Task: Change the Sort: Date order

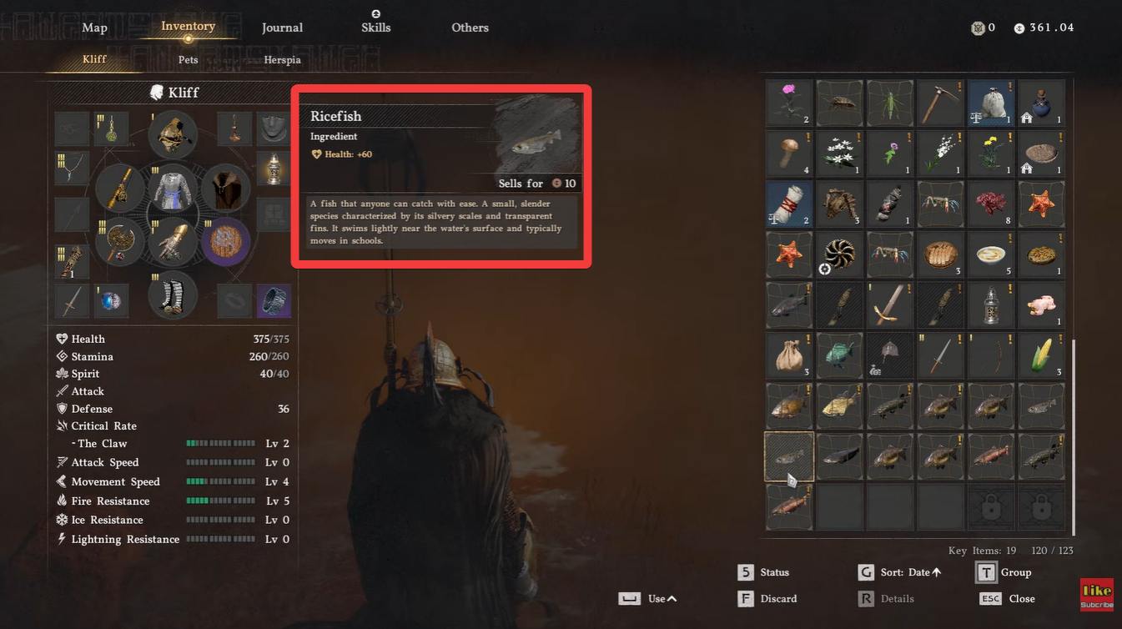Action: (x=900, y=572)
